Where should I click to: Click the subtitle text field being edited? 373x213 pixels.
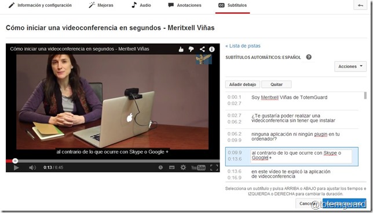pos(301,156)
